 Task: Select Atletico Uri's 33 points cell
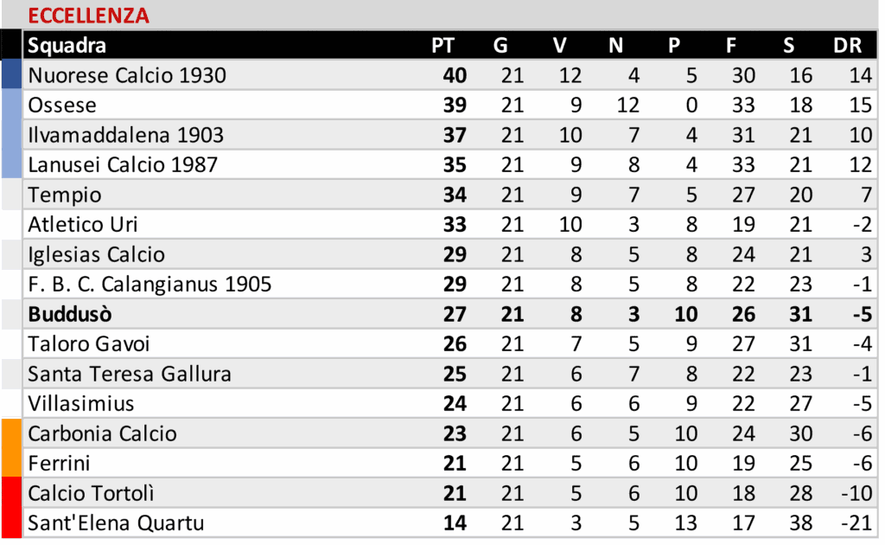(455, 225)
